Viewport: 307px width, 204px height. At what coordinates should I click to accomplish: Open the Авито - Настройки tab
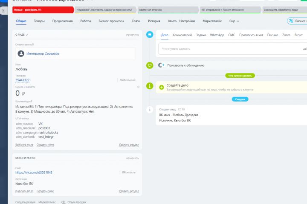(x=181, y=21)
